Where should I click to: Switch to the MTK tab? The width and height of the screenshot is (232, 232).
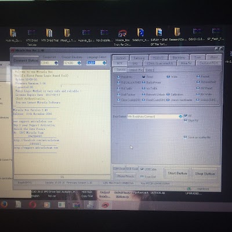[120, 63]
